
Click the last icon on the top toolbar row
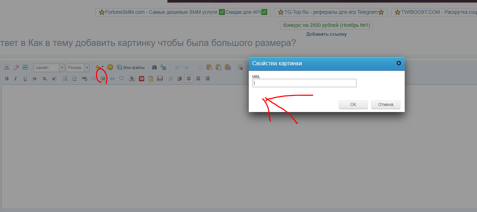241,67
